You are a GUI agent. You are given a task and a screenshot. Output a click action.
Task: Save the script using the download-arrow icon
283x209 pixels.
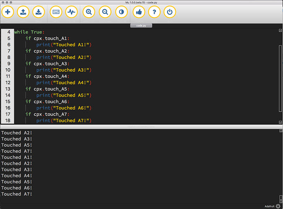pos(38,12)
